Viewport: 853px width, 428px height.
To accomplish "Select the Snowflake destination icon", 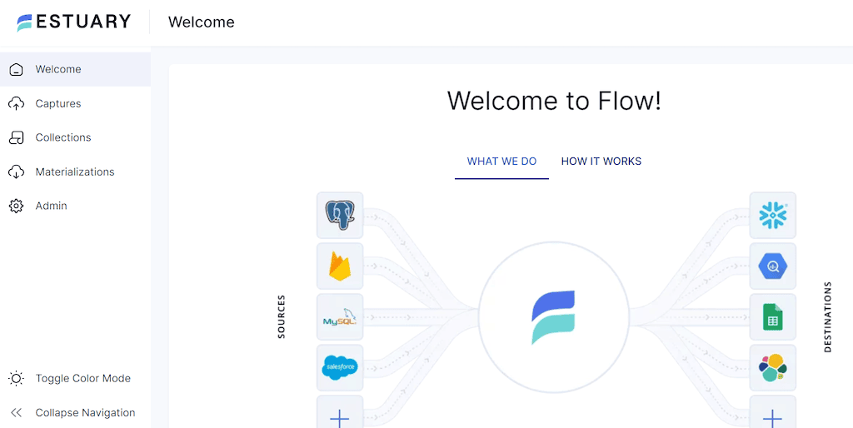I will click(x=772, y=215).
